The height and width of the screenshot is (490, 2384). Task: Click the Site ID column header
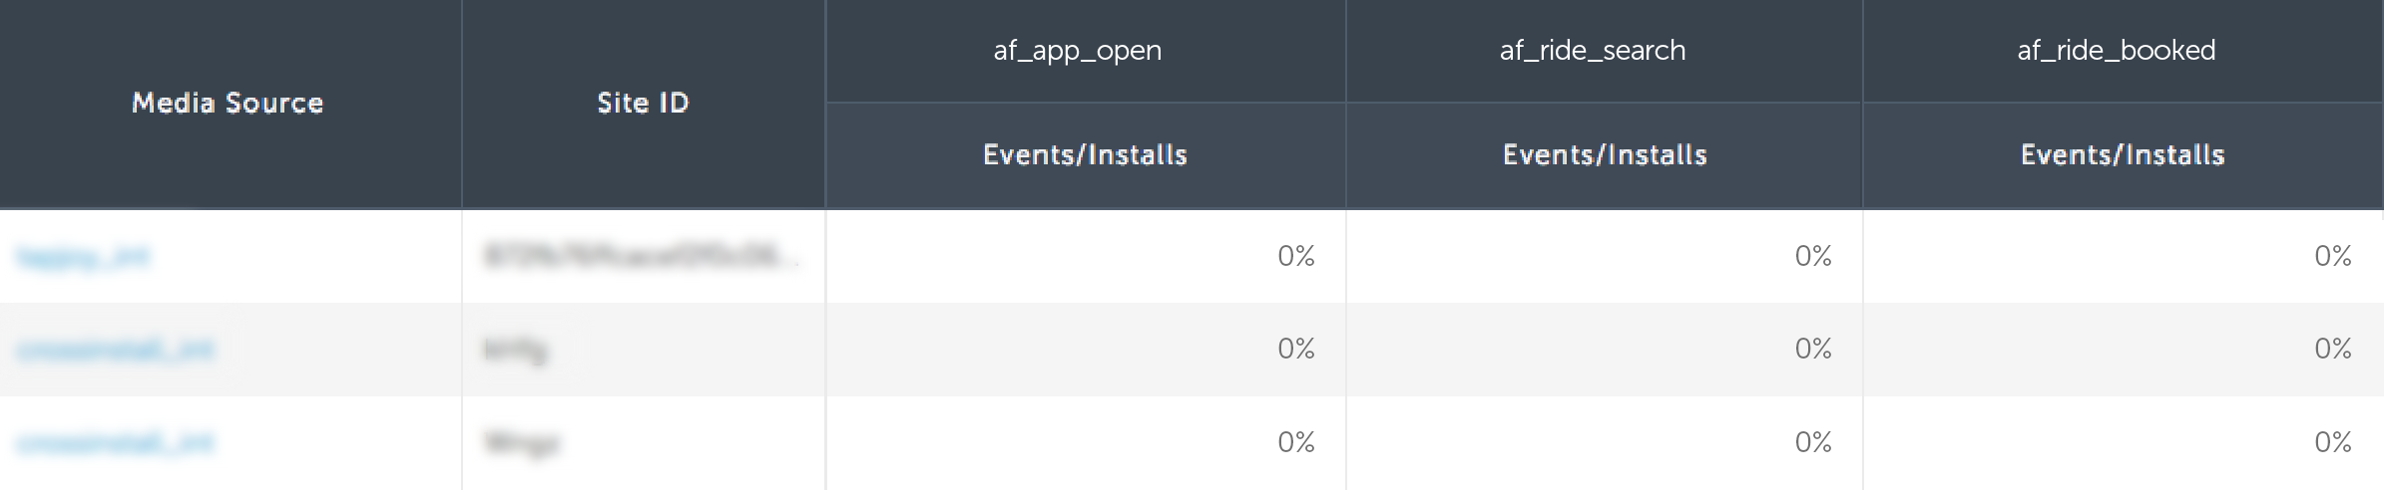643,103
